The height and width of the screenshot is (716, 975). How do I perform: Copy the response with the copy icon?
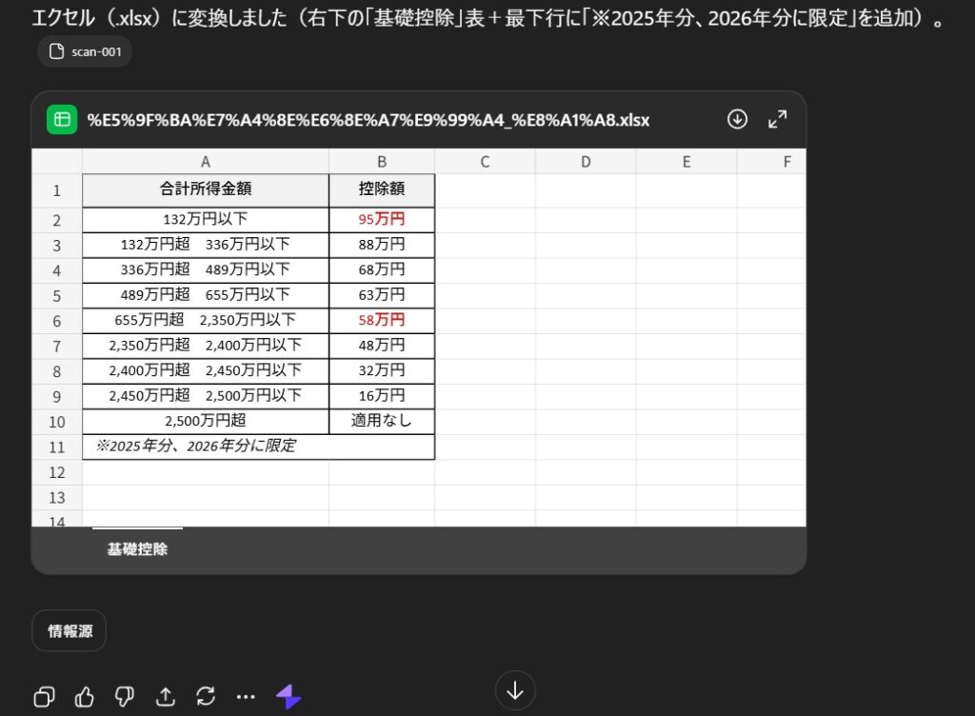[44, 695]
